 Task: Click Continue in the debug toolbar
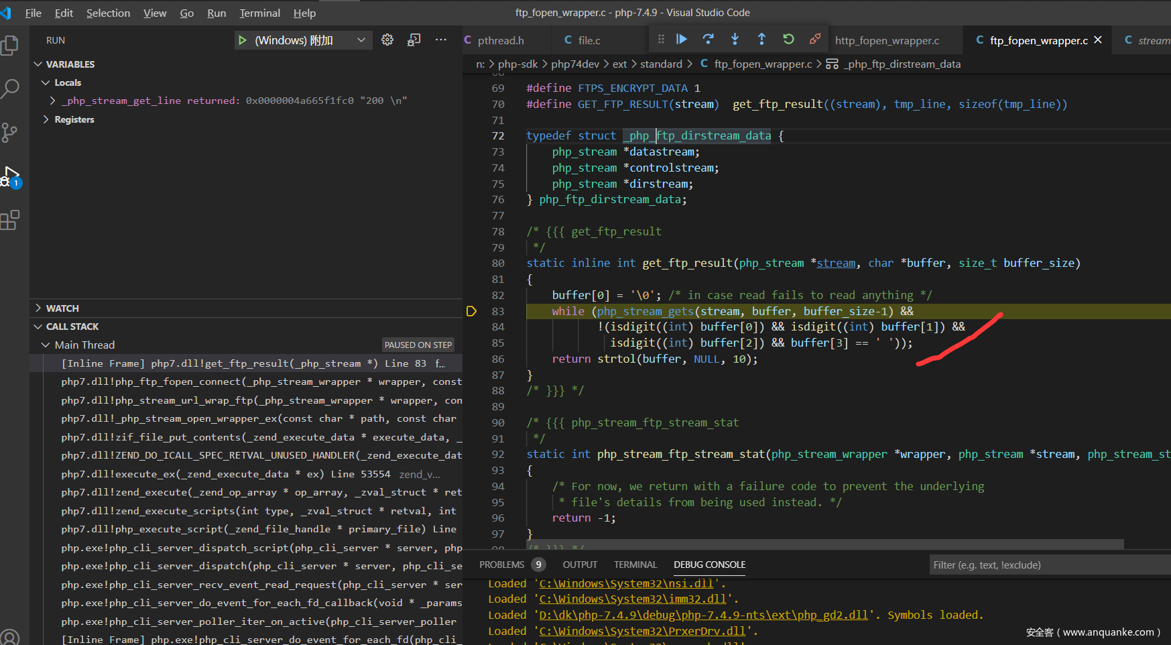(682, 40)
